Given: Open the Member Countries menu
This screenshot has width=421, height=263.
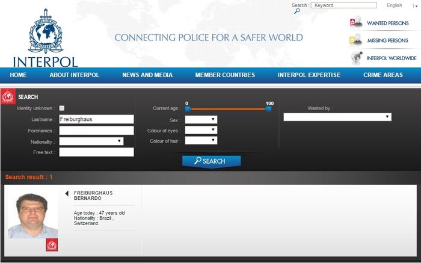Looking at the screenshot, I should (225, 75).
